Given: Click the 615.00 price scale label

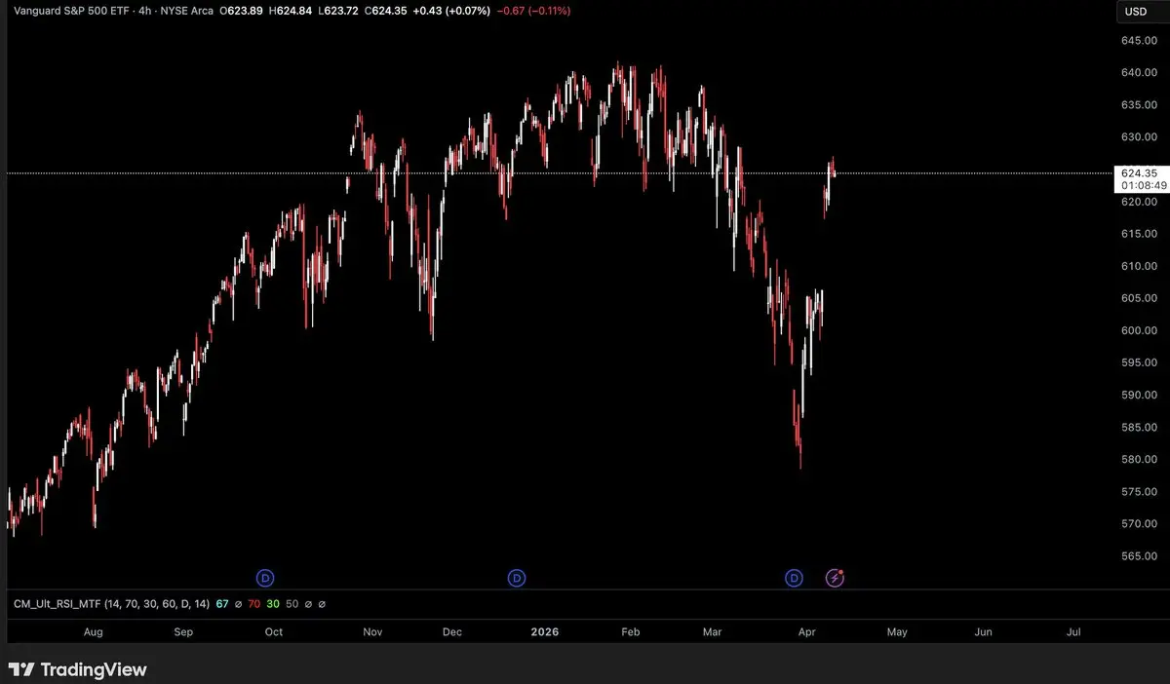Looking at the screenshot, I should click(1139, 234).
